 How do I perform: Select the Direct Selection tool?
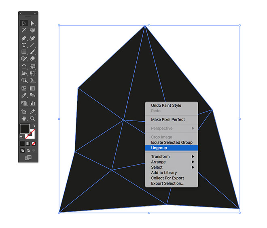pyautogui.click(x=32, y=24)
